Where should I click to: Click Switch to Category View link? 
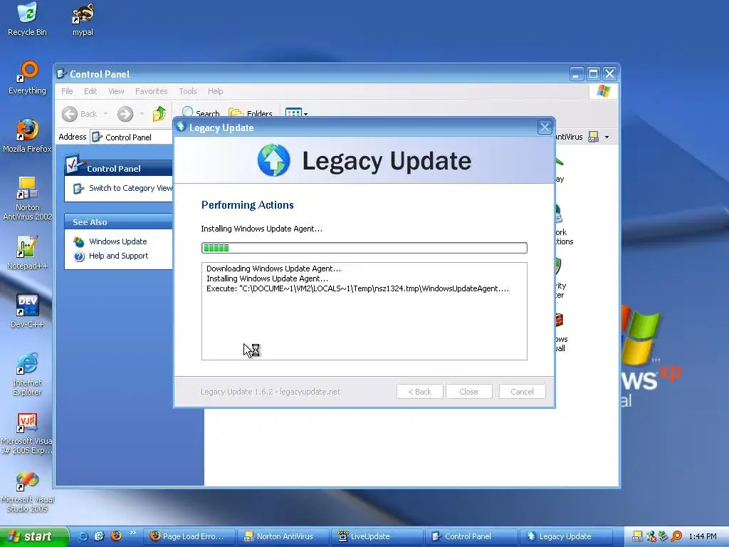pyautogui.click(x=130, y=188)
